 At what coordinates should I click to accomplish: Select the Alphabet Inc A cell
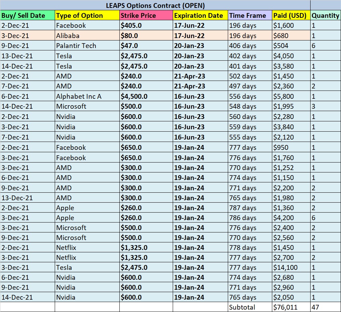[x=87, y=96]
